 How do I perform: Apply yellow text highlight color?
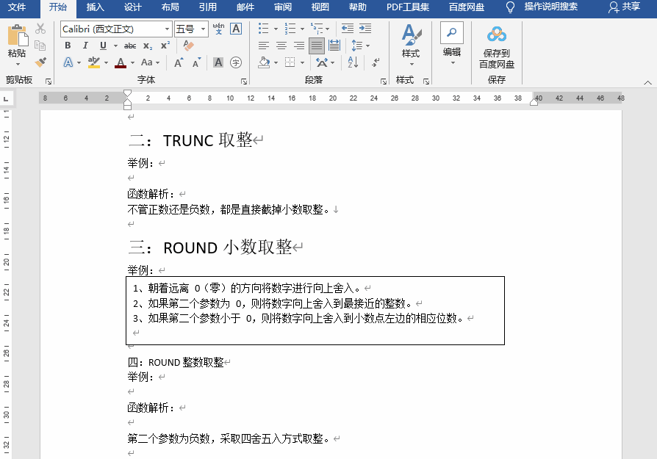(93, 62)
